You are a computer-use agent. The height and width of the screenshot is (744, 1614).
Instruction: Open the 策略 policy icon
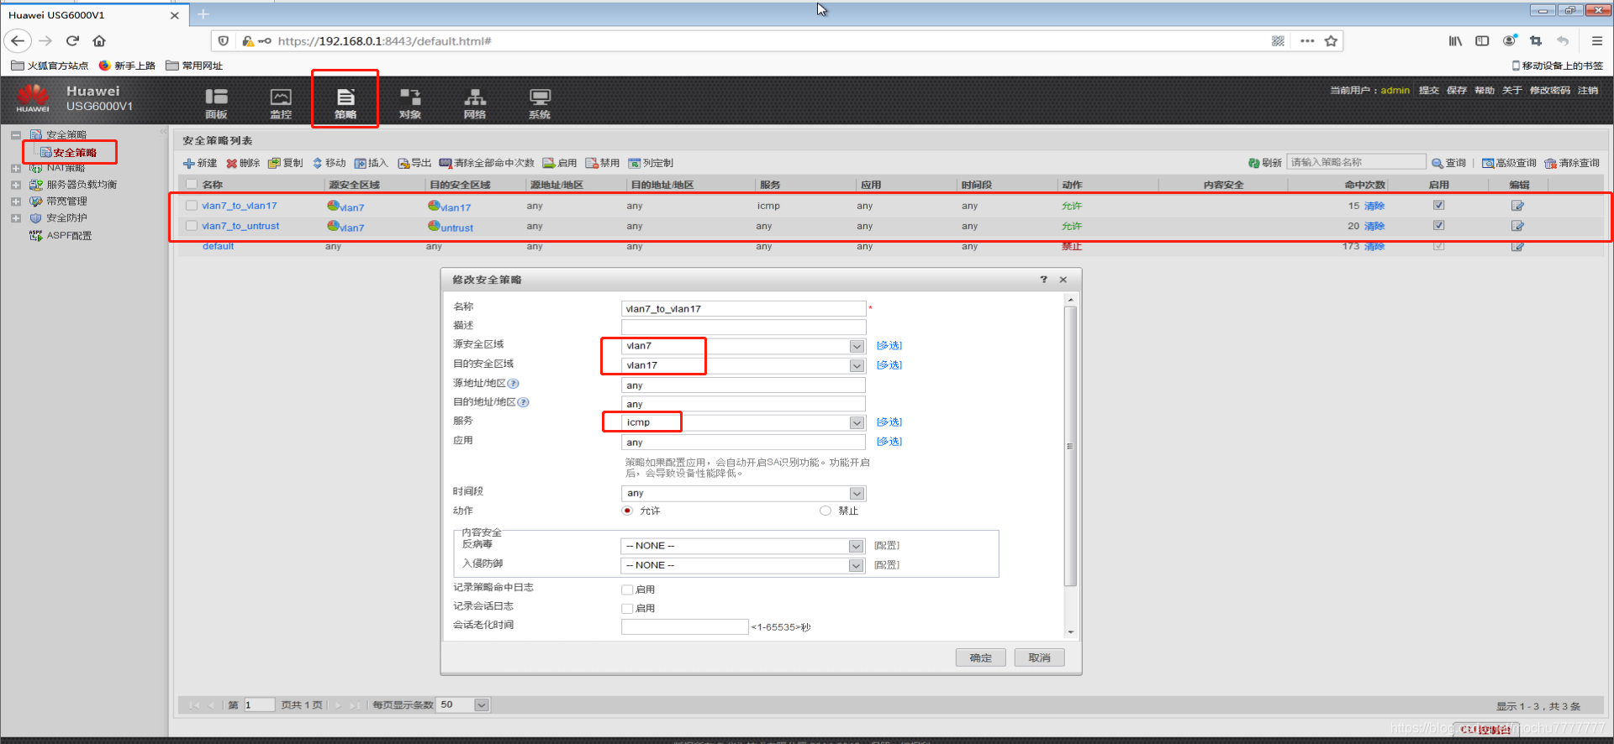[345, 102]
